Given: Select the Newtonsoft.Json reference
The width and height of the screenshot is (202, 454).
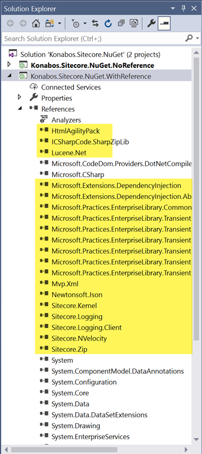Looking at the screenshot, I should point(77,295).
